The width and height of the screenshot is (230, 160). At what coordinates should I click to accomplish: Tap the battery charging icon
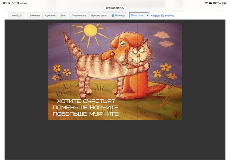point(224,3)
